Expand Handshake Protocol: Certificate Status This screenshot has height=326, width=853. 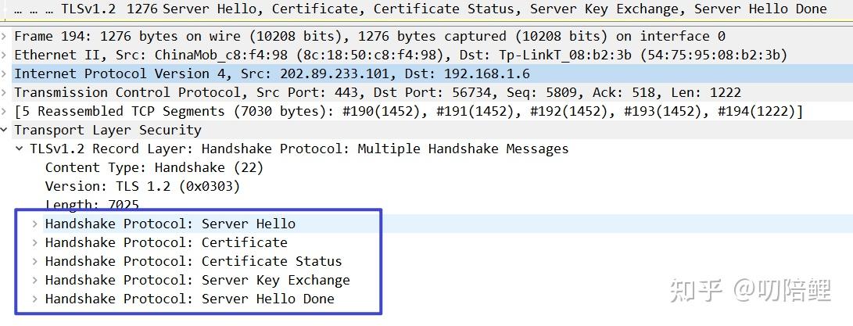click(35, 262)
